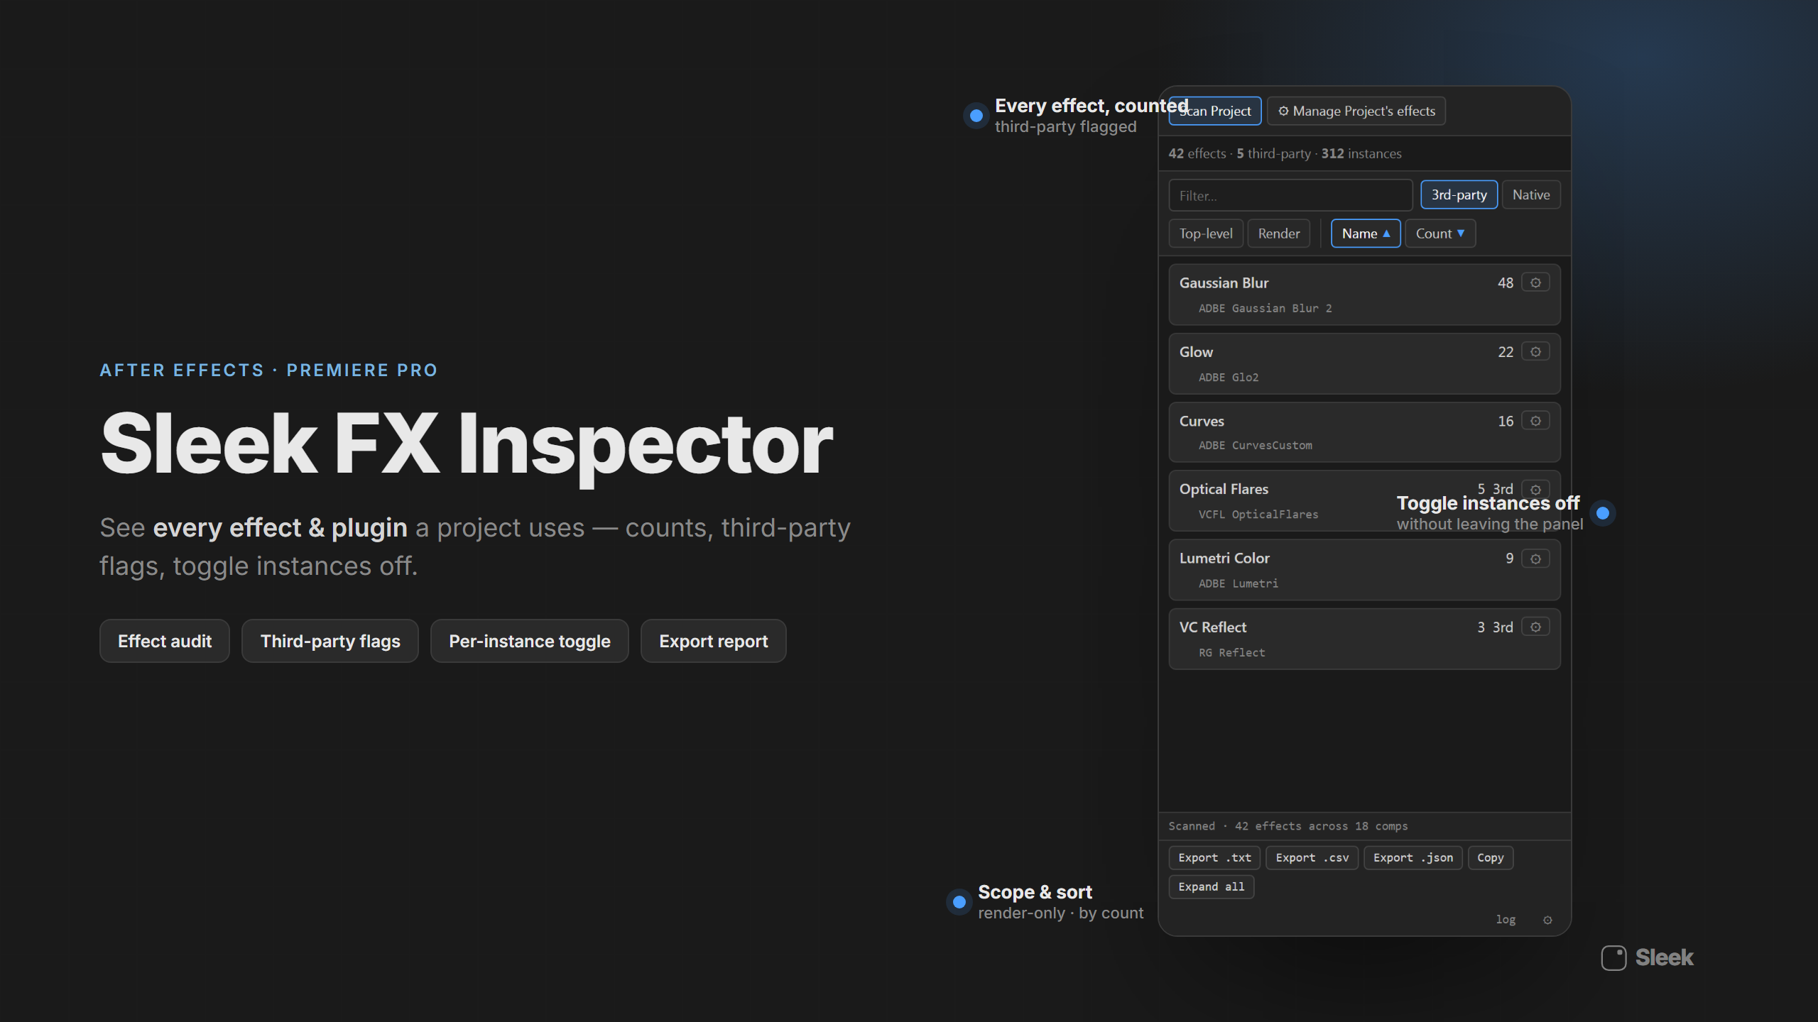Screen dimensions: 1818x1022
Task: Click 'ADBE Glo2' match name
Action: click(1229, 378)
